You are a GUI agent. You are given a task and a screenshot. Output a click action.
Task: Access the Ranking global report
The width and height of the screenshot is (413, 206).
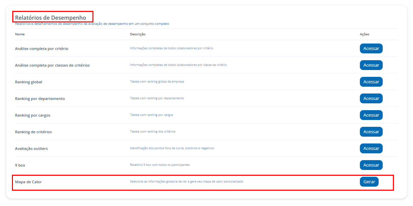pyautogui.click(x=371, y=82)
